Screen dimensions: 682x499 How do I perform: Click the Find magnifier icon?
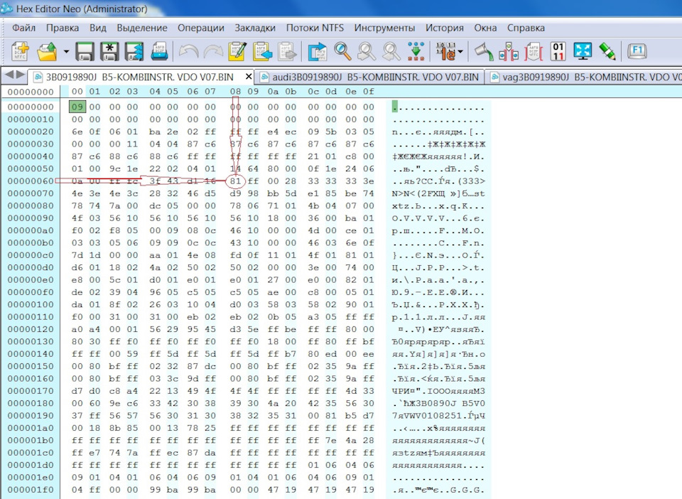(342, 51)
